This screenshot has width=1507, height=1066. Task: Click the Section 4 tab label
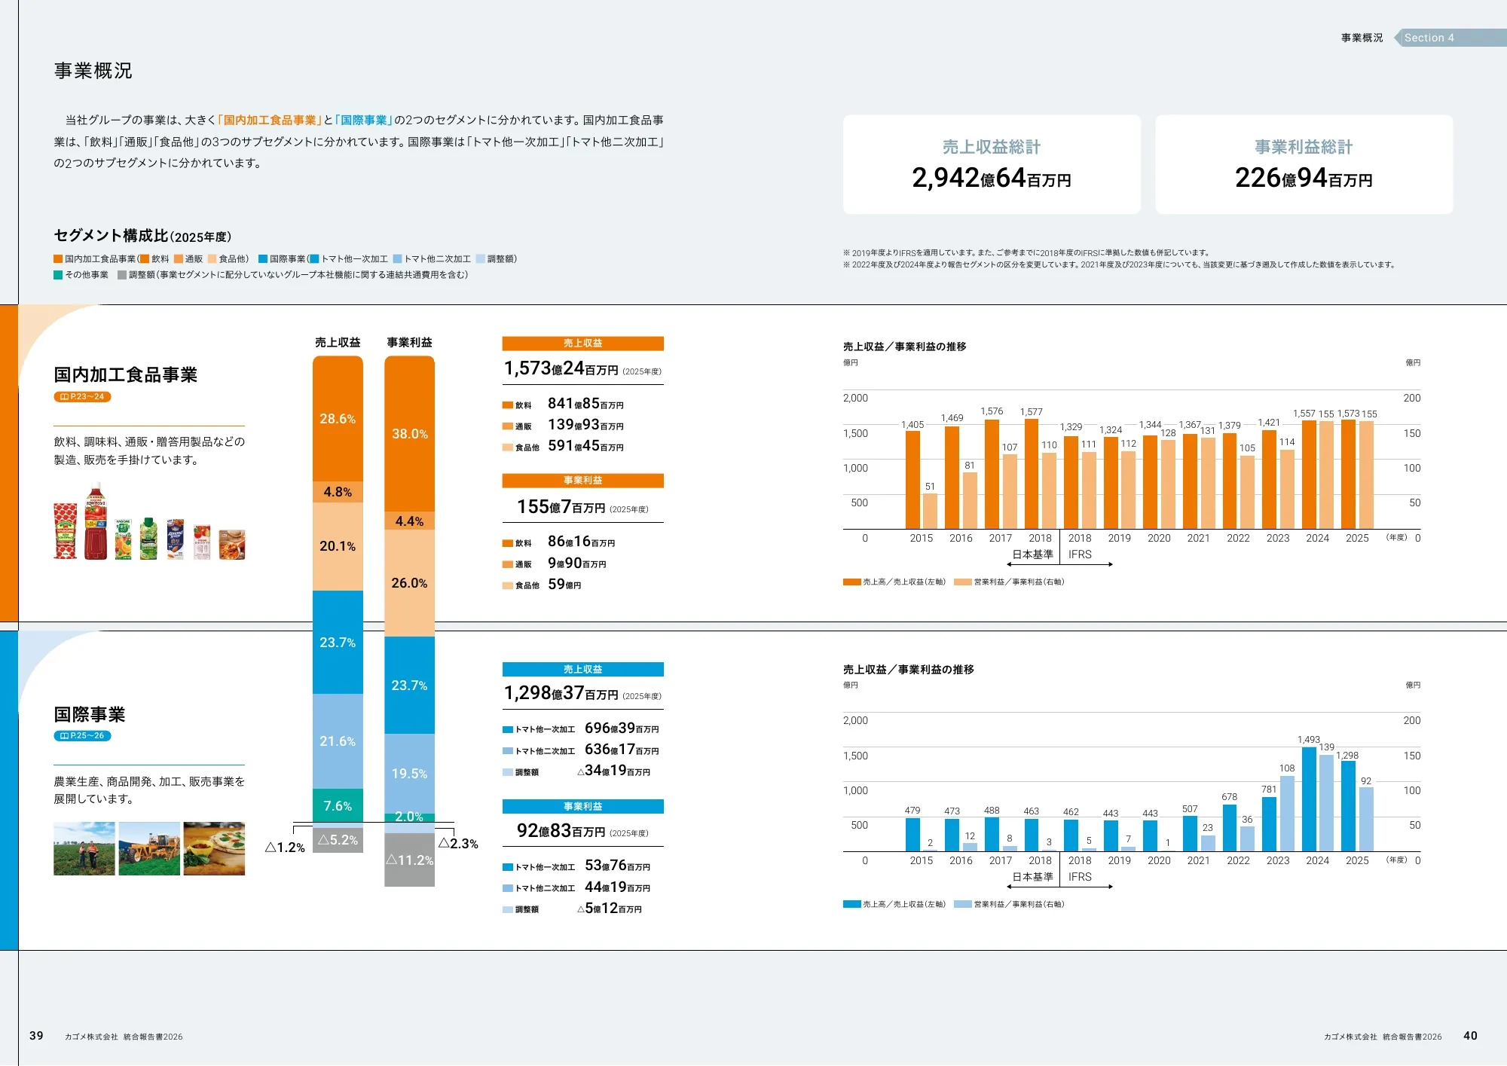coord(1429,38)
